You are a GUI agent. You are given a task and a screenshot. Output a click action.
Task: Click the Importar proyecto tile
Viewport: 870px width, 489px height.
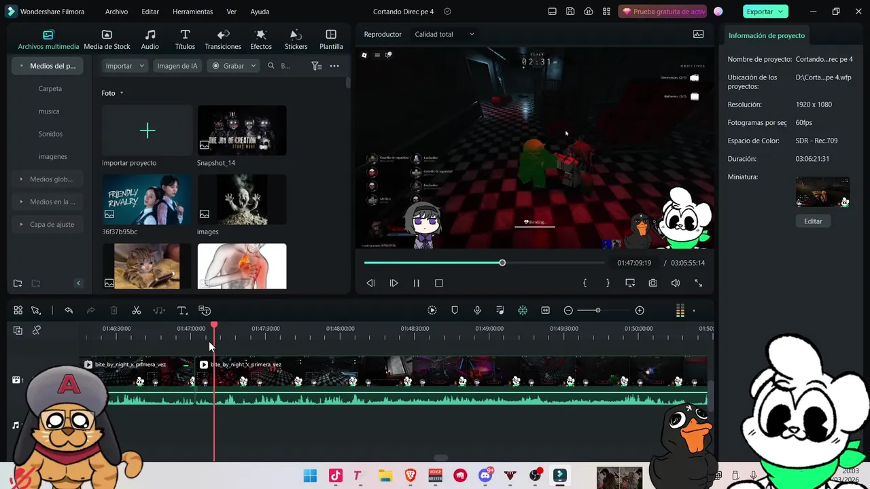point(147,130)
